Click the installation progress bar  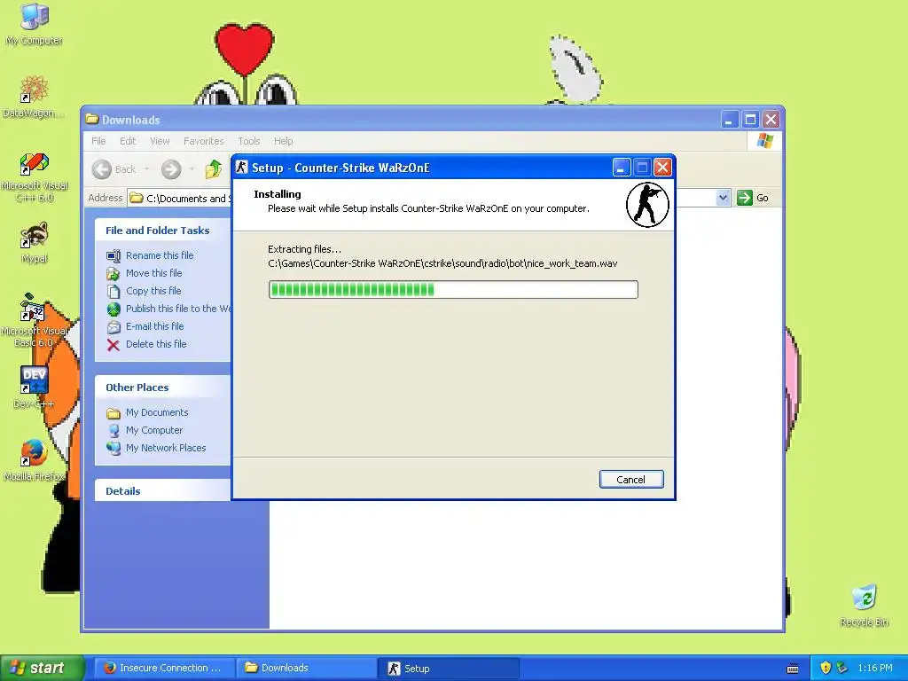tap(453, 290)
